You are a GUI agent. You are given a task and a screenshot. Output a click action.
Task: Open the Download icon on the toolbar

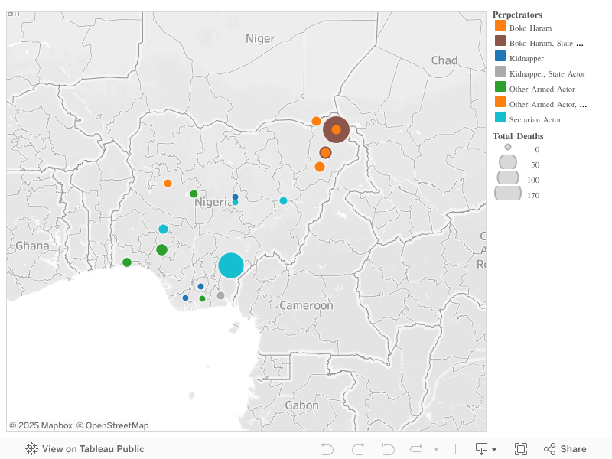[x=483, y=448]
